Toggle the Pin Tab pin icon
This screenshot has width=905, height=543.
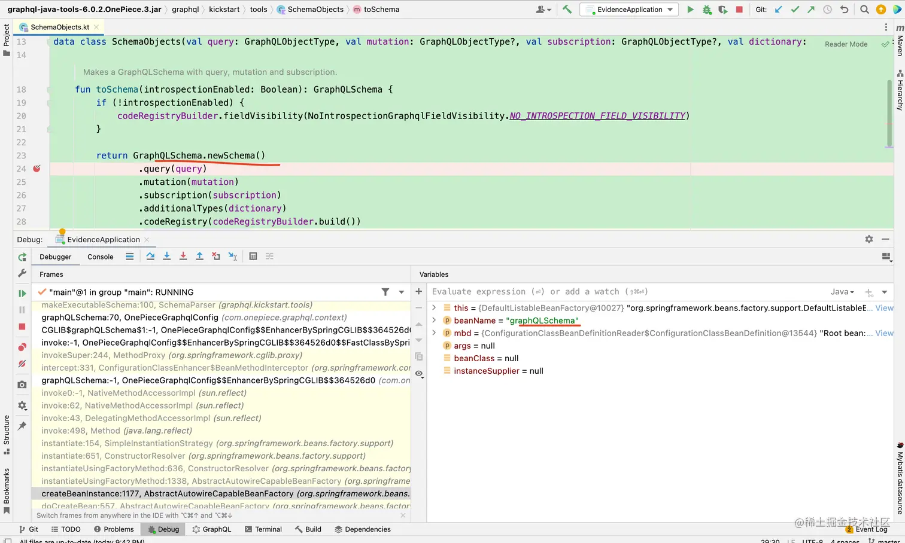(x=22, y=426)
